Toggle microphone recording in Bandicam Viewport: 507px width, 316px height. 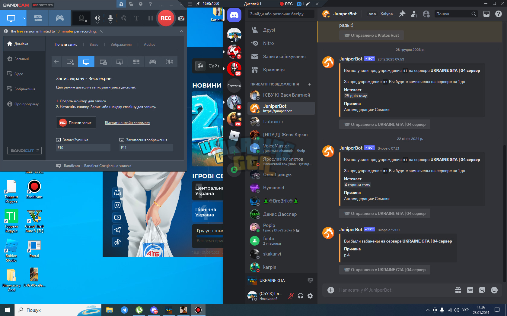tap(110, 18)
